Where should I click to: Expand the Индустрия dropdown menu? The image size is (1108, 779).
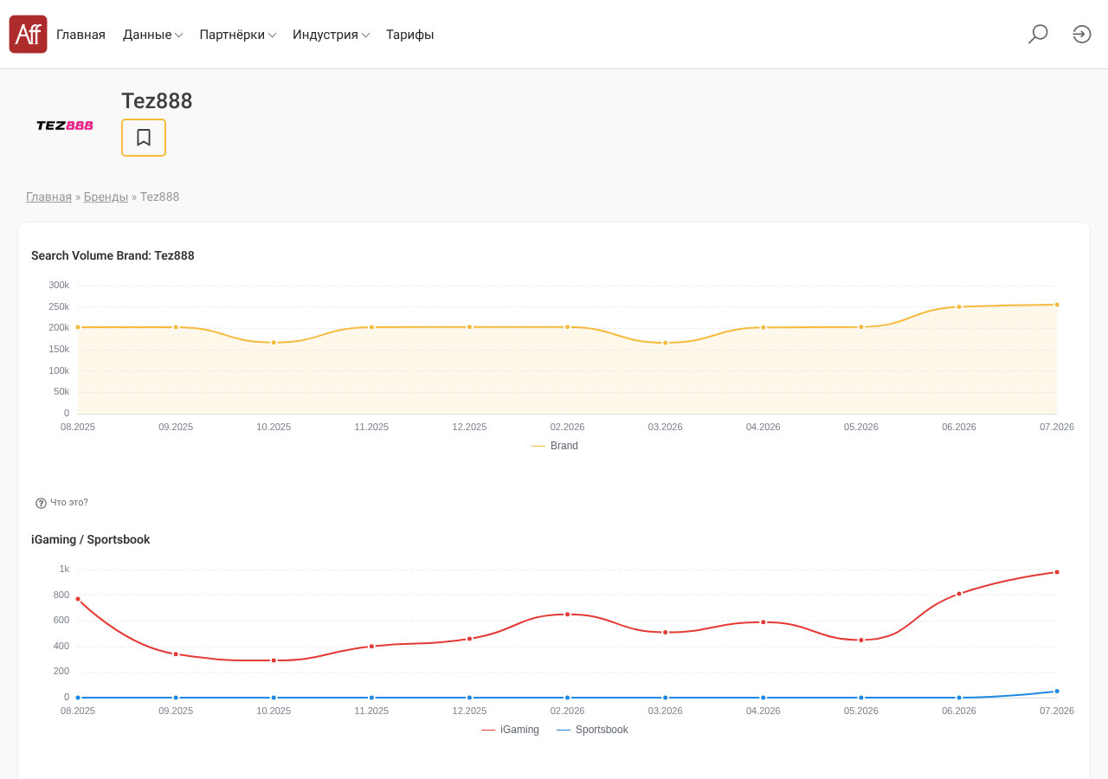[x=332, y=35]
